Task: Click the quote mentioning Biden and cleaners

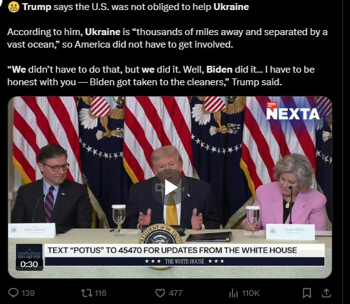Action: click(x=161, y=76)
